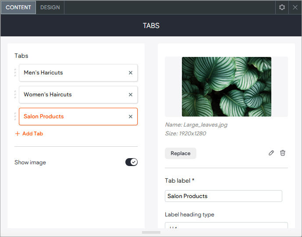Open the panel settings gear icon
This screenshot has width=302, height=237.
[x=282, y=7]
